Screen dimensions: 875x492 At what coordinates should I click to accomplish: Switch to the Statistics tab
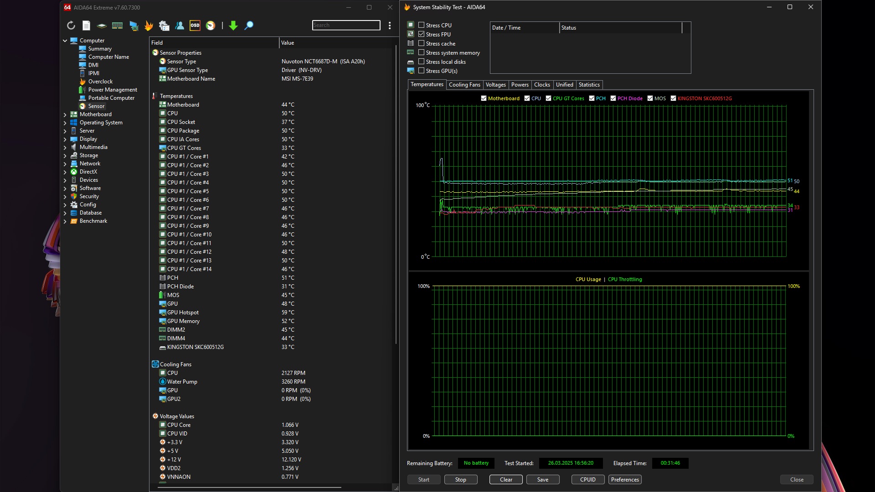click(589, 85)
